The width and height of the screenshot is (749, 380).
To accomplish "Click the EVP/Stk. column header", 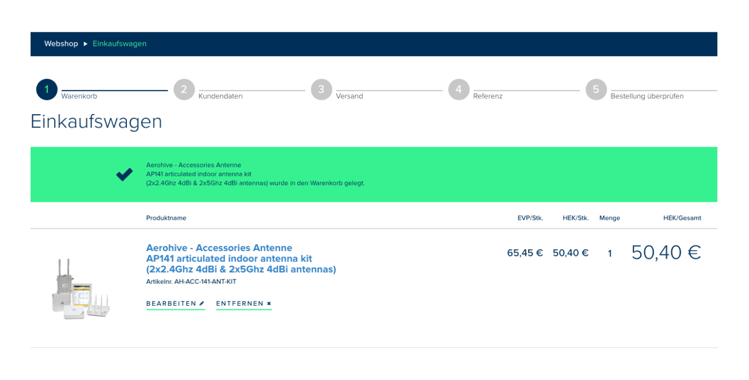I will (530, 218).
